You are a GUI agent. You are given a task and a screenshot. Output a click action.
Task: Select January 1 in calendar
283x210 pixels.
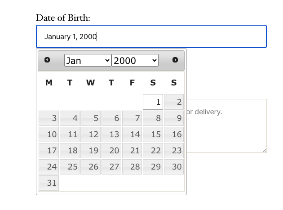point(153,102)
